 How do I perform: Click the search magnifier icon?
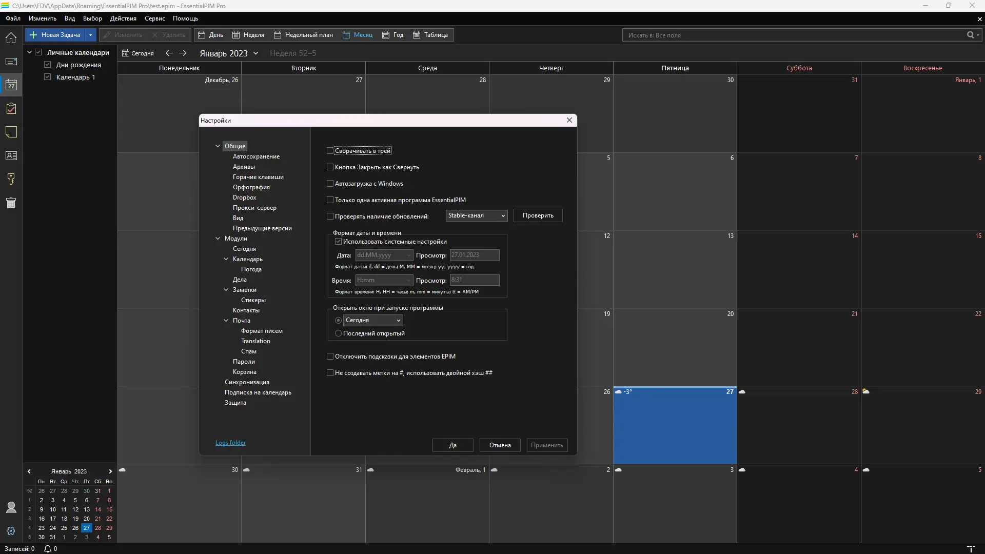click(970, 35)
